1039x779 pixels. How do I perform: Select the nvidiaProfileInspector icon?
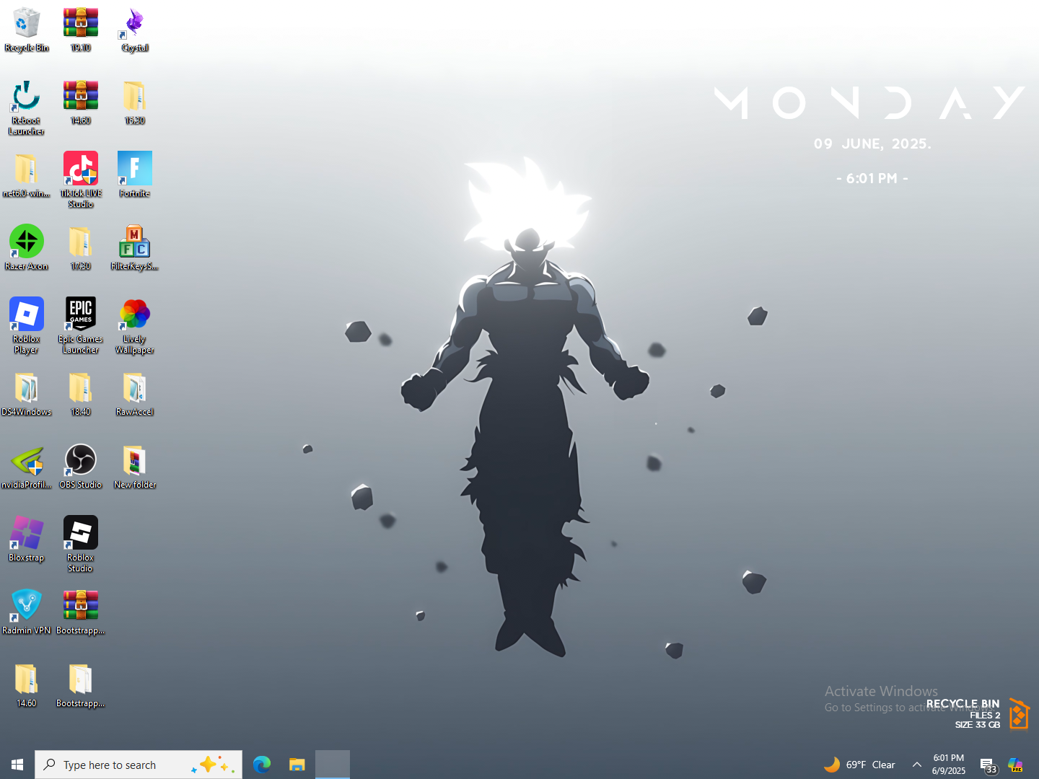point(27,467)
